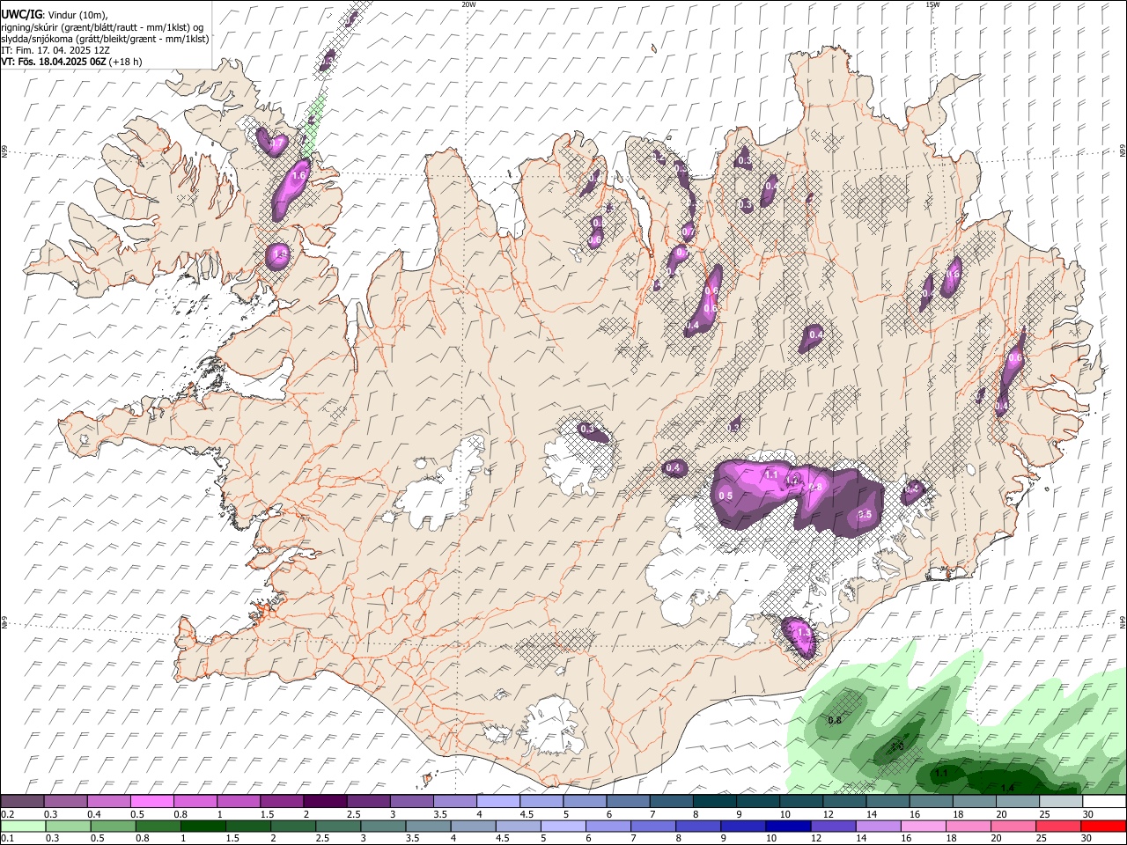Click the pale grey 25 swatch in top legend row
Screen dimensions: 1127x845
[x=1062, y=801]
